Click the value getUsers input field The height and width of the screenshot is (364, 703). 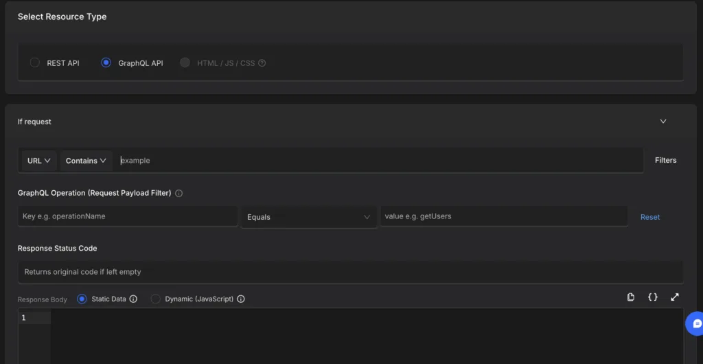point(504,216)
